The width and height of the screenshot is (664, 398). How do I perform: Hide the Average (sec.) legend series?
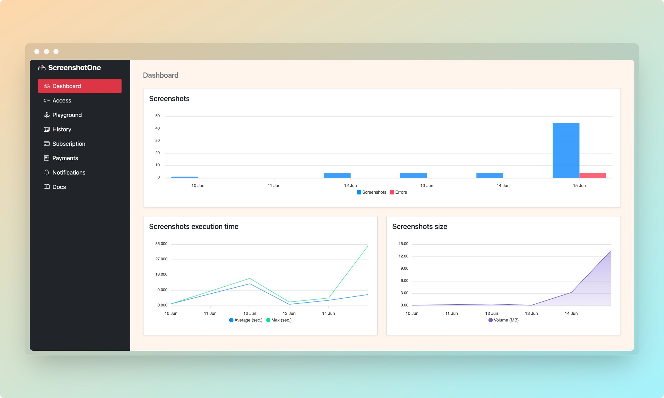(245, 320)
